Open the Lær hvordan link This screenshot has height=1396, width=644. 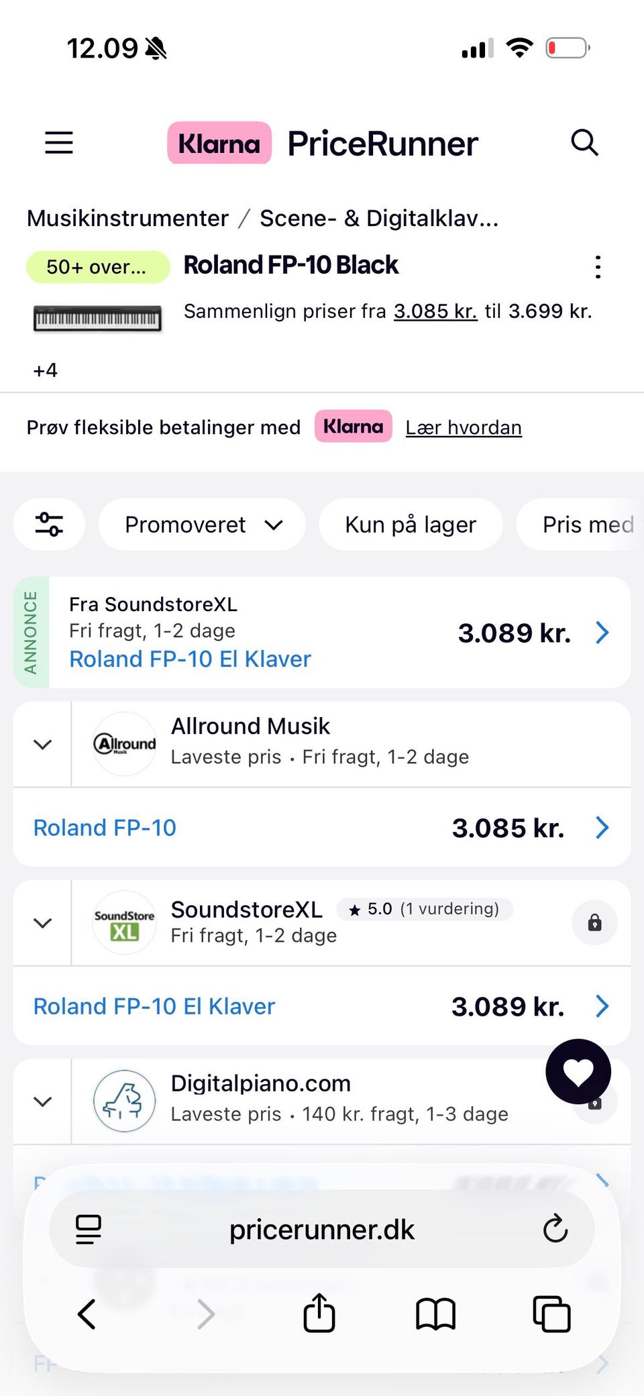click(464, 427)
